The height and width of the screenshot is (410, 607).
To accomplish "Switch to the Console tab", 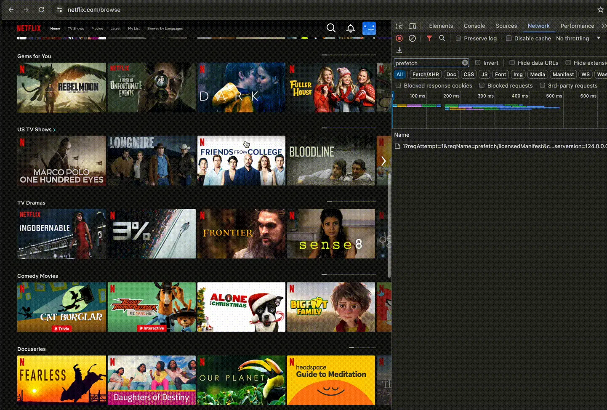I will [474, 26].
